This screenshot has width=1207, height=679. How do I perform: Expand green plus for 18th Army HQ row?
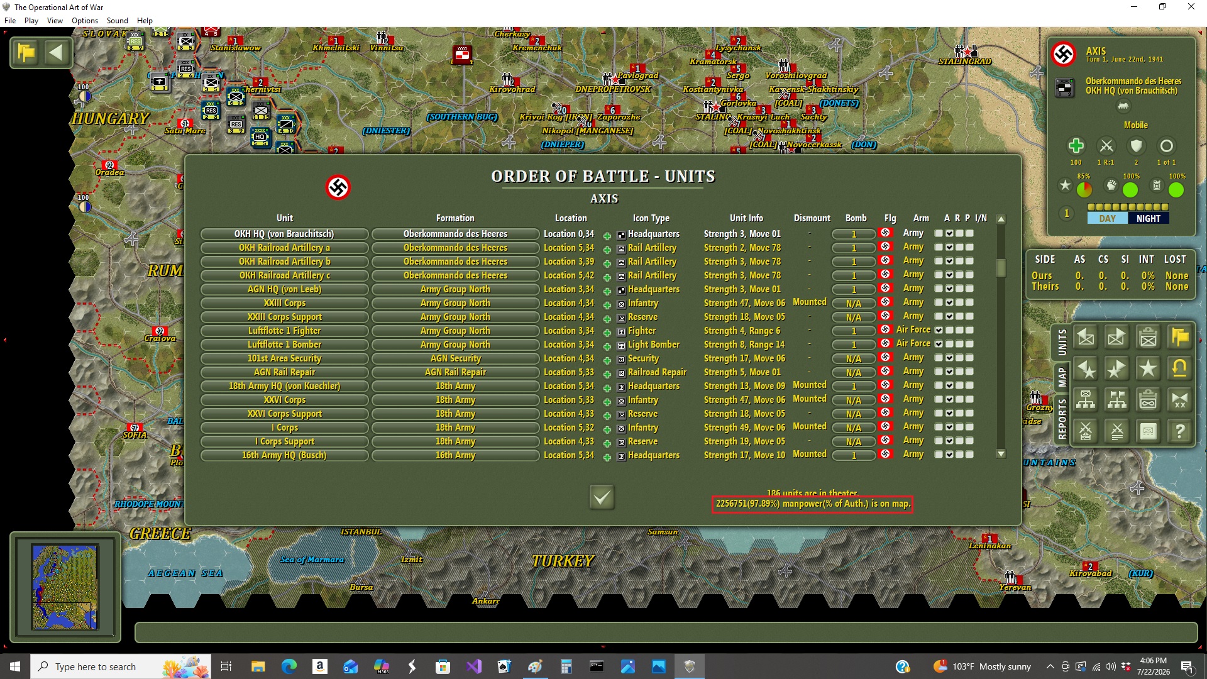tap(607, 388)
